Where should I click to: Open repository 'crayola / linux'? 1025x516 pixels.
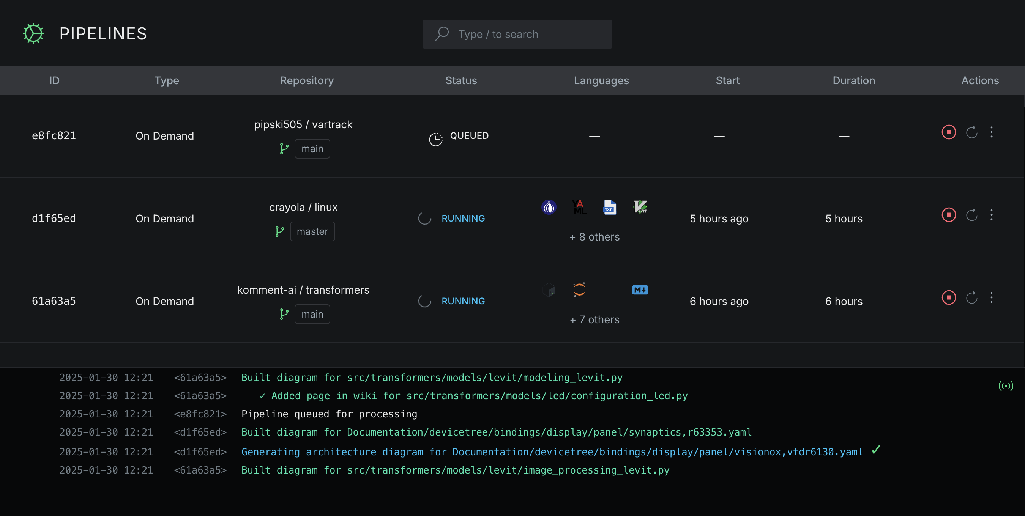pos(303,207)
